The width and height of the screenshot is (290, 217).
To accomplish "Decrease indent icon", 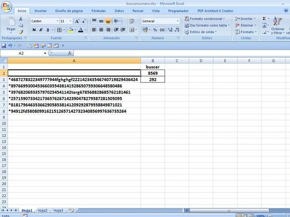I will click(116, 30).
